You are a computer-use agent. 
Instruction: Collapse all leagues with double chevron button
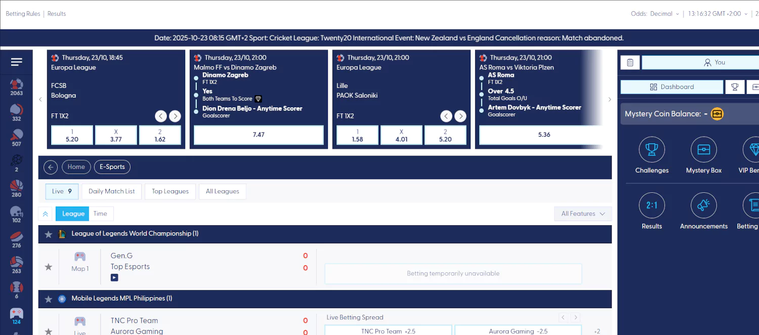coord(46,214)
